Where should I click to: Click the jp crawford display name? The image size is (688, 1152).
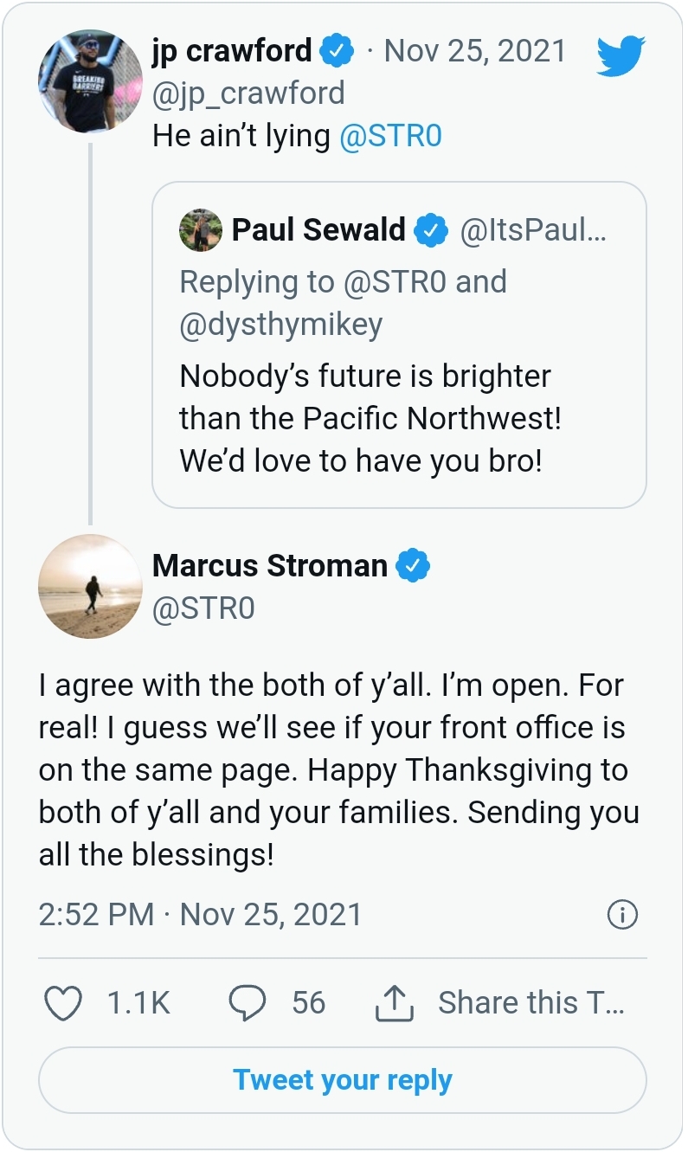pos(232,51)
